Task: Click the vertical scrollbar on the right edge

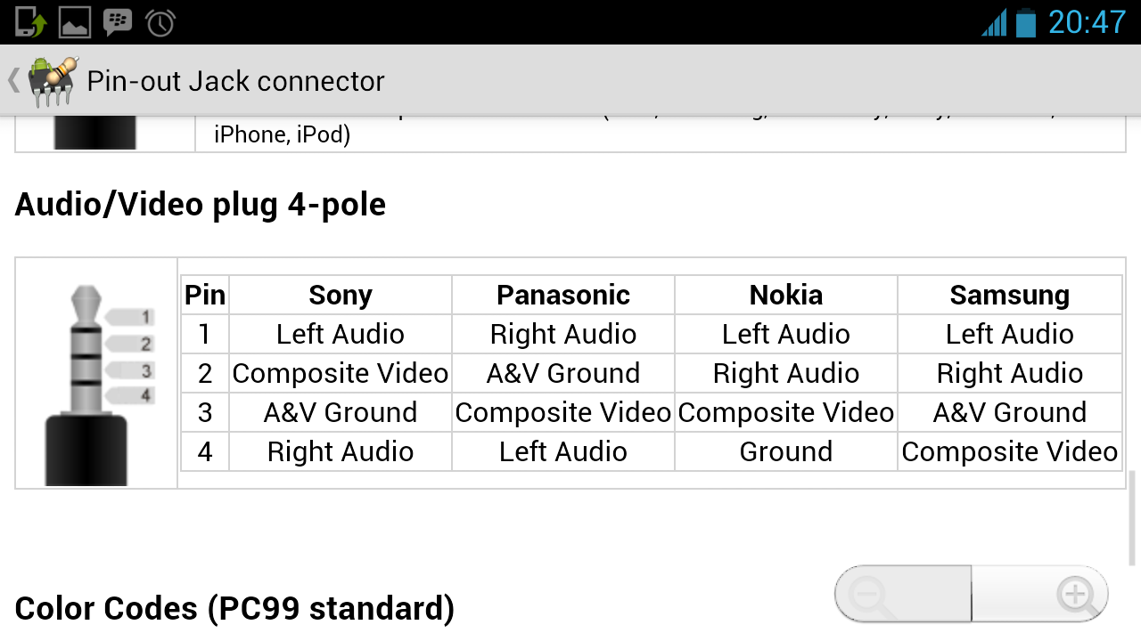Action: coord(1133,519)
